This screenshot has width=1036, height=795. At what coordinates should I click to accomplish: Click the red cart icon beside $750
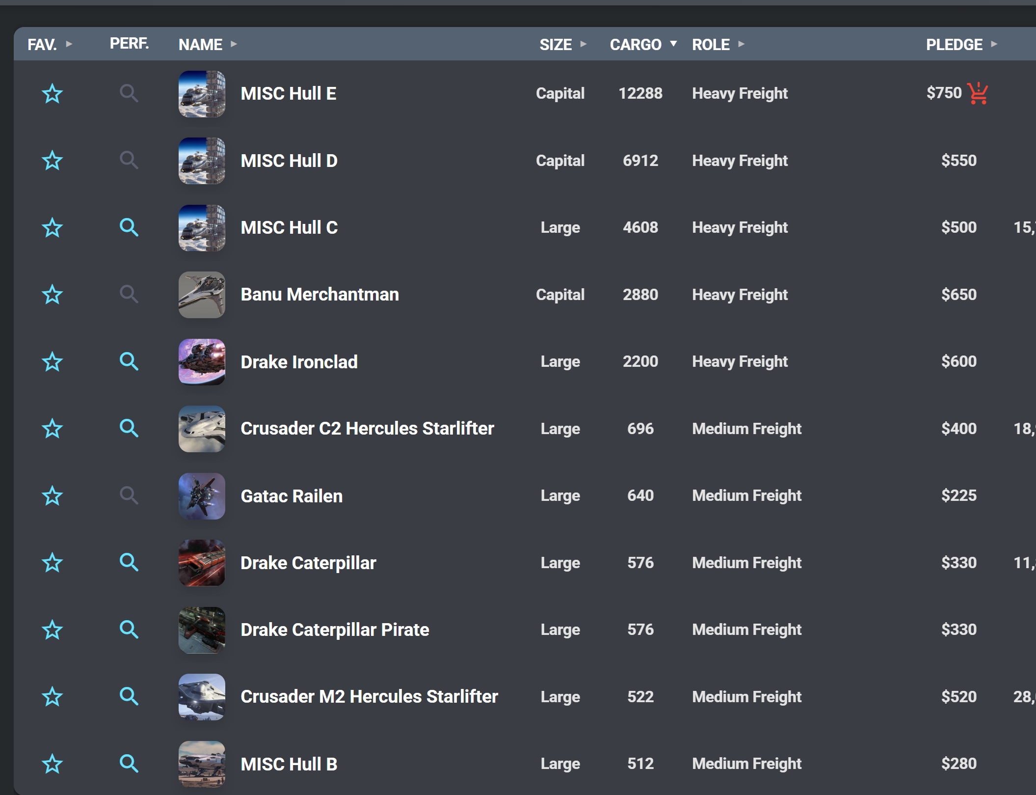tap(978, 93)
